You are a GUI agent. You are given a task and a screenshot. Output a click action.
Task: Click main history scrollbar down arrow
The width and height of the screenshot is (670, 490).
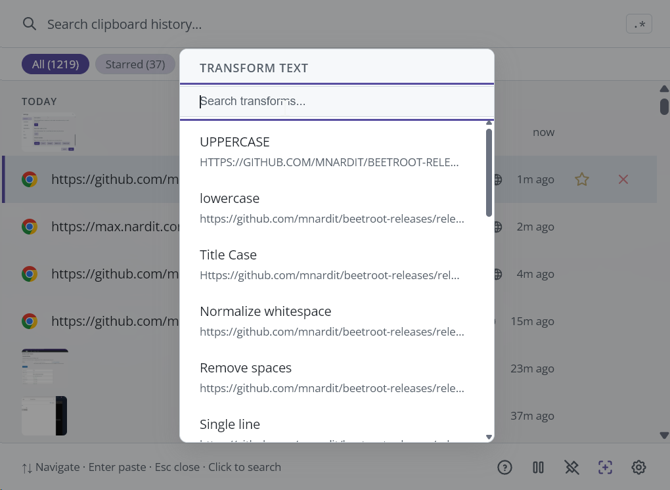pos(664,435)
